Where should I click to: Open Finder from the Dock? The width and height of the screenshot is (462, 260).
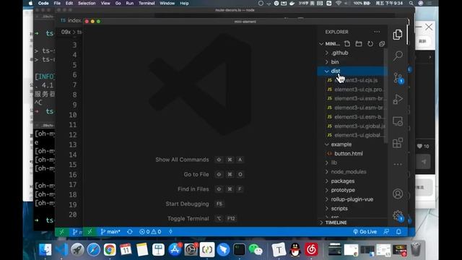tap(45, 250)
